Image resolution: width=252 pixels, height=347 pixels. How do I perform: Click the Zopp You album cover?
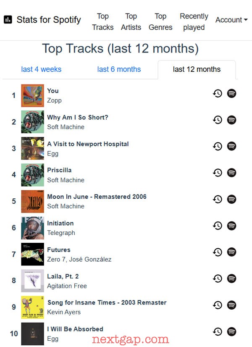pyautogui.click(x=32, y=96)
